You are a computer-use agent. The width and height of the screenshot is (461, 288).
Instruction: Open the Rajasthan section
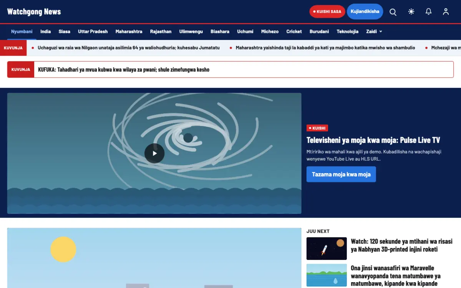click(161, 31)
